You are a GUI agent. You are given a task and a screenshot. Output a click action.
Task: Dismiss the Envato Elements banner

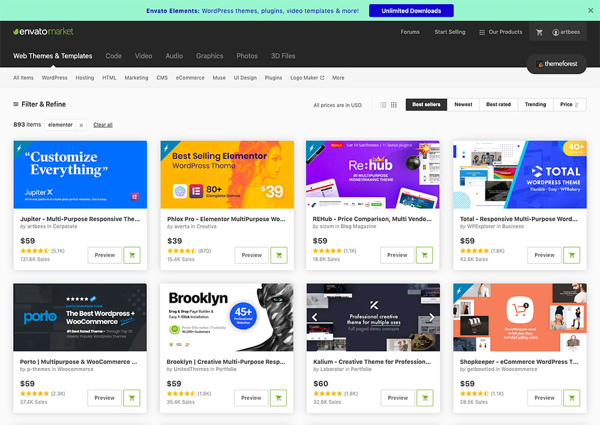(x=590, y=11)
